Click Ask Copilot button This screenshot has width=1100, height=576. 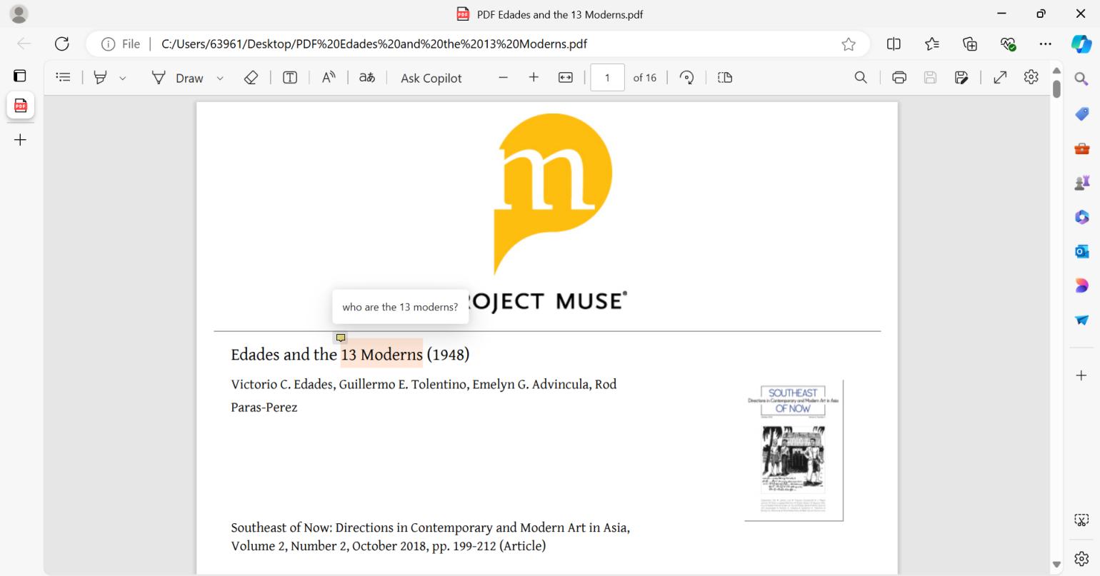point(431,78)
